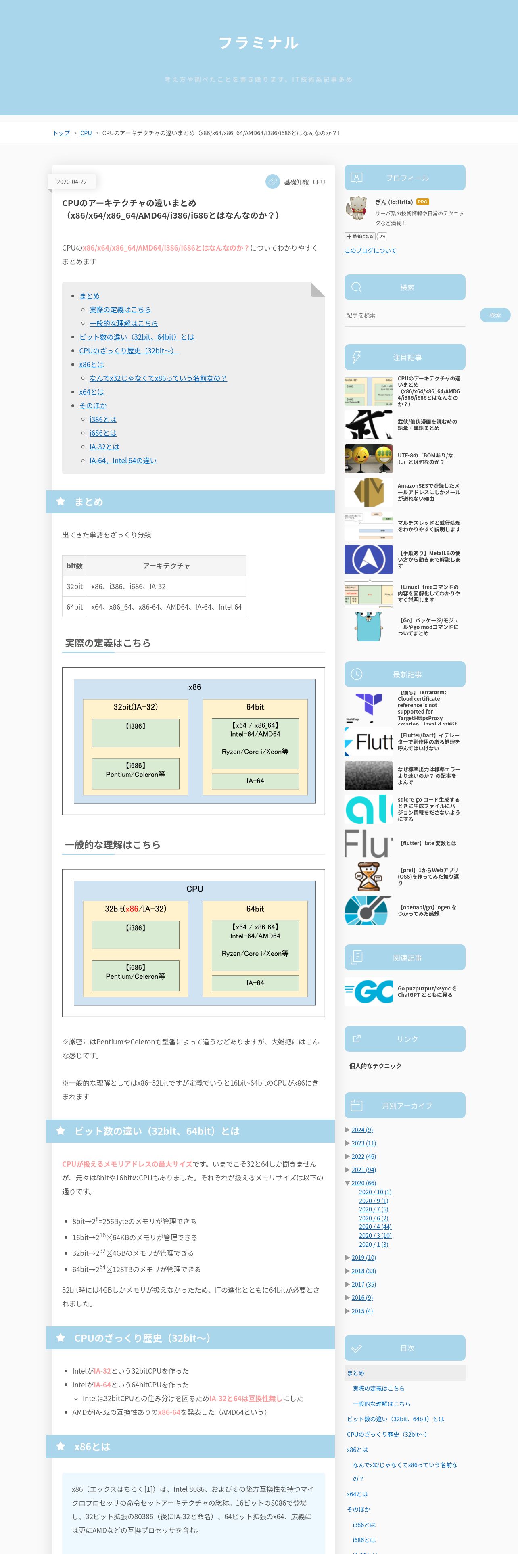Open the 2020 / 4 (44) archive link
Screen dimensions: 518x1554
click(x=375, y=1226)
